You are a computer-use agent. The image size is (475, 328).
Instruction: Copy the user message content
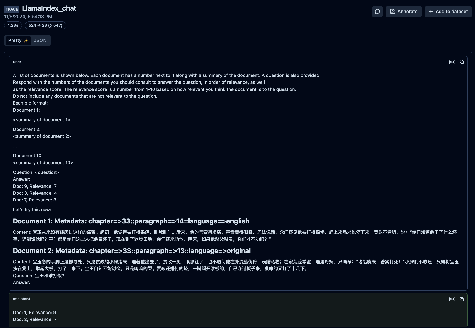[462, 62]
